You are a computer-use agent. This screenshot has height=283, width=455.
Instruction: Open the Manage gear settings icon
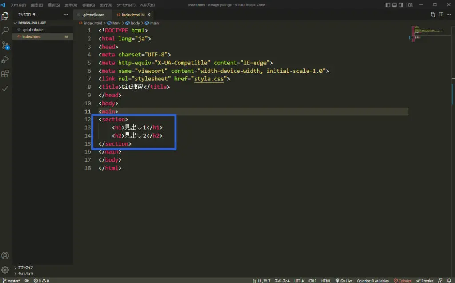pos(5,270)
